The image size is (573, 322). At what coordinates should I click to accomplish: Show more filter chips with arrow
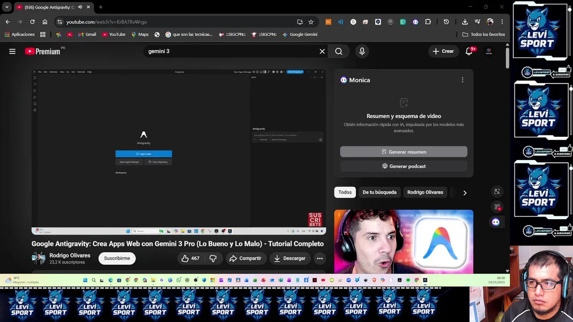[465, 193]
